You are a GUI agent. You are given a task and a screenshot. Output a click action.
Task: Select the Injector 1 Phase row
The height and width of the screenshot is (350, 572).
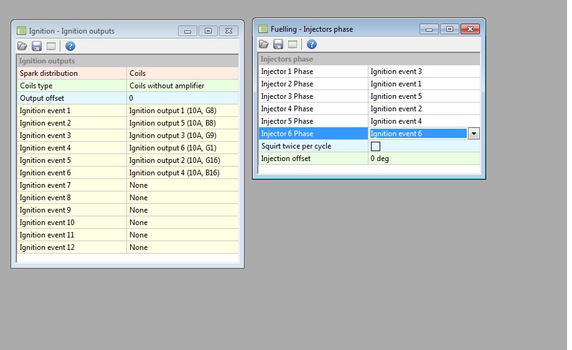[312, 71]
